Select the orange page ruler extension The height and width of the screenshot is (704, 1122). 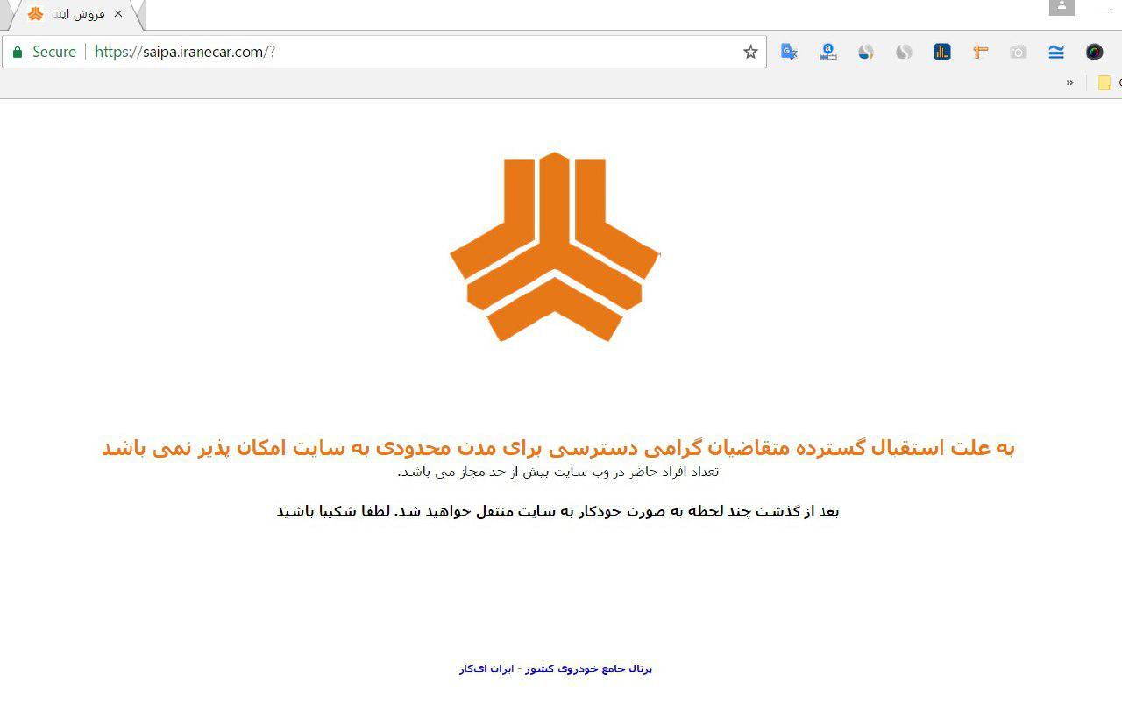tap(980, 52)
